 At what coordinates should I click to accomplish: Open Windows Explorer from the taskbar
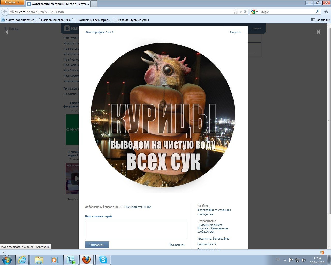pyautogui.click(x=39, y=260)
